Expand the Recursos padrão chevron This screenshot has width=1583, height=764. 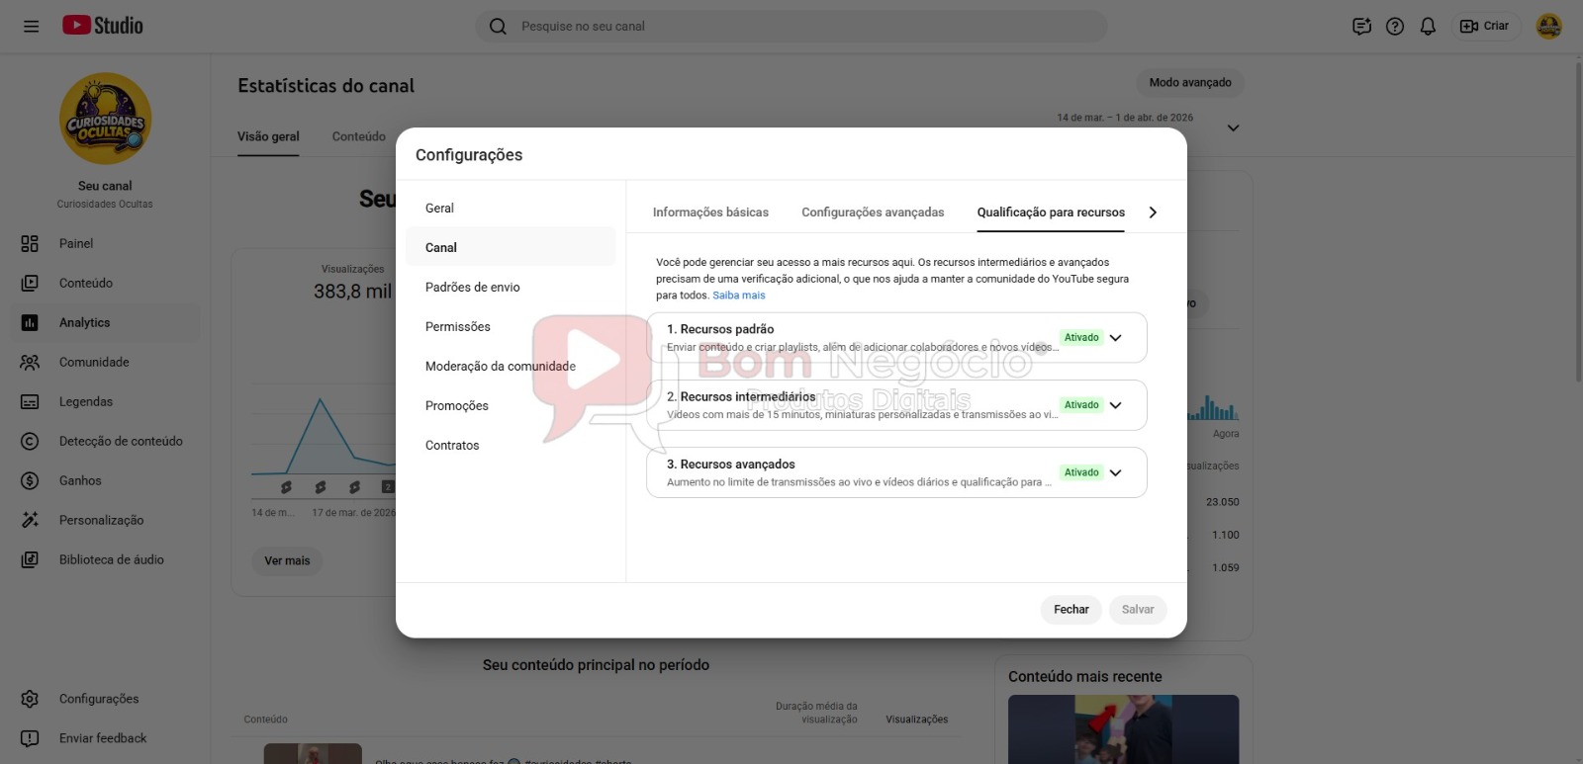click(1116, 338)
